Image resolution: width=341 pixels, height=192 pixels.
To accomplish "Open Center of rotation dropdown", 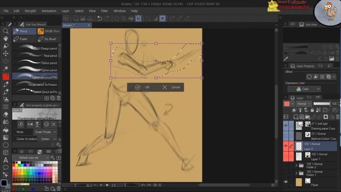I will [47, 139].
